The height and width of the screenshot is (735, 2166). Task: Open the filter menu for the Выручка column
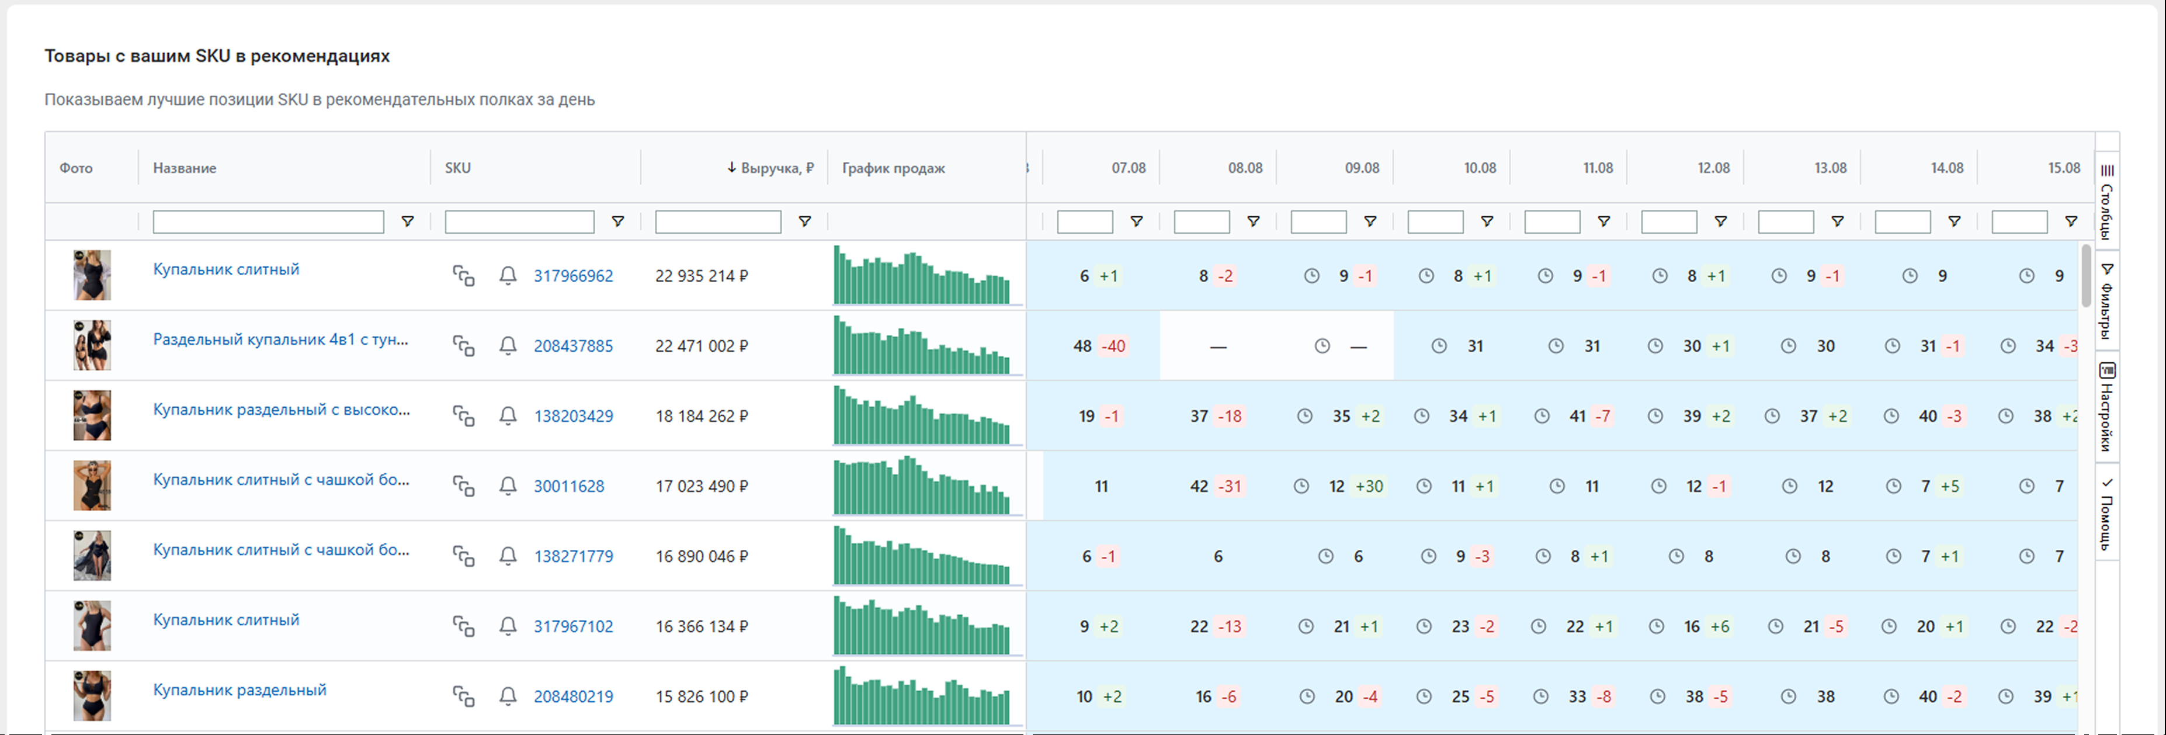tap(805, 222)
